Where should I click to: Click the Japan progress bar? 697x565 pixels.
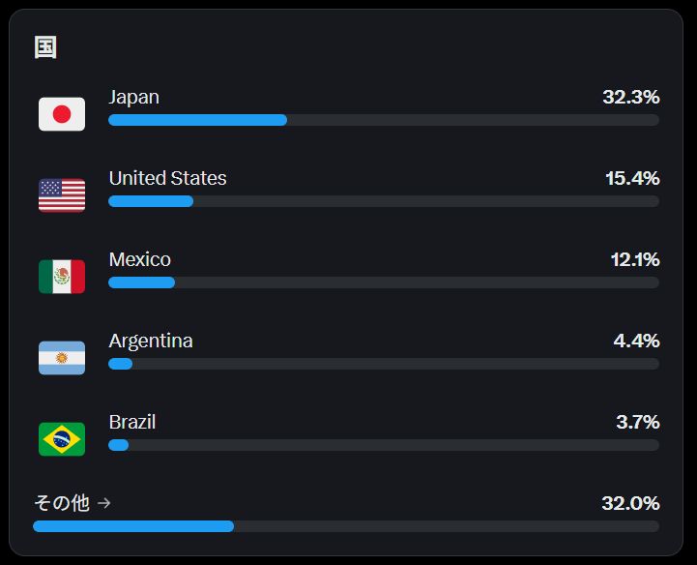(x=384, y=120)
